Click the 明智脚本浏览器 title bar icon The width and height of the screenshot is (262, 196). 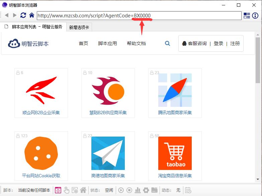(x=4, y=5)
